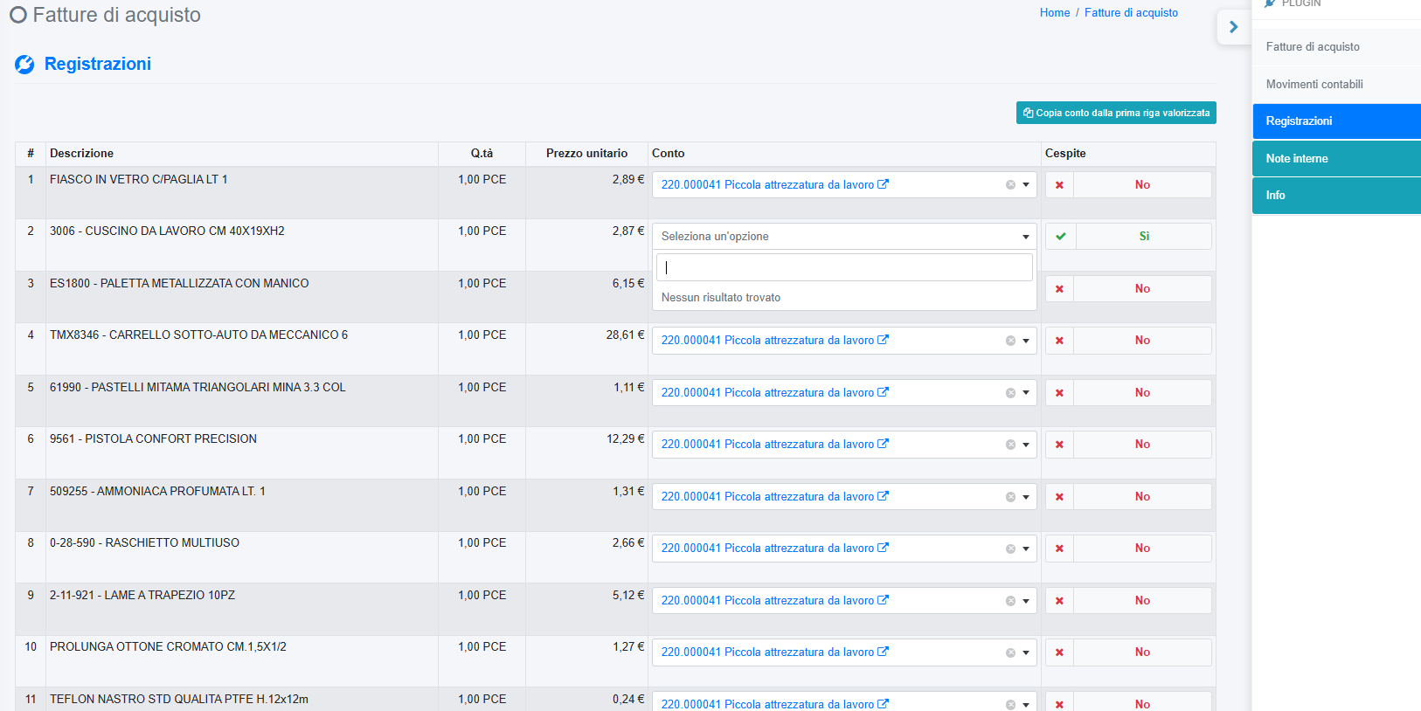
Task: Open Movimenti contabili in the sidebar
Action: pyautogui.click(x=1314, y=85)
